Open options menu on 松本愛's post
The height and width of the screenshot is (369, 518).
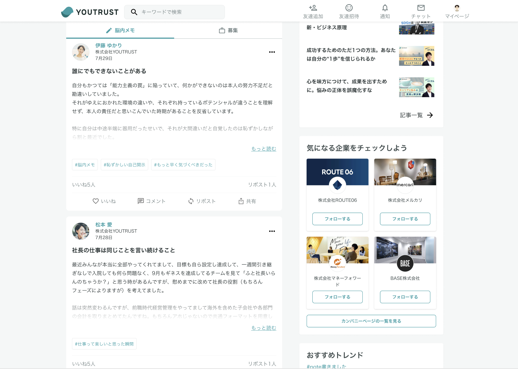pyautogui.click(x=272, y=231)
